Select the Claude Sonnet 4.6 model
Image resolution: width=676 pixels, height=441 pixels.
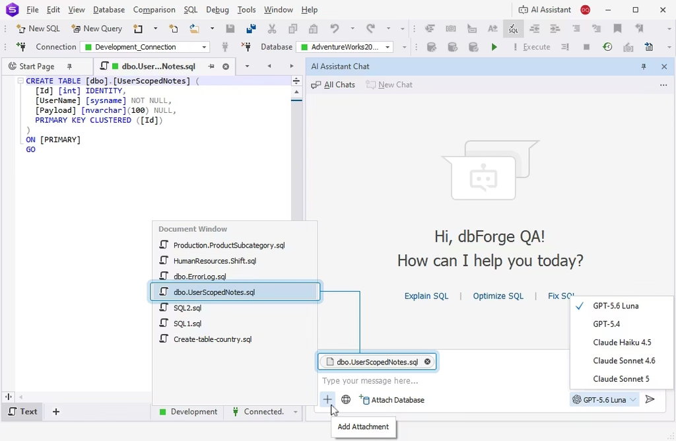point(621,361)
